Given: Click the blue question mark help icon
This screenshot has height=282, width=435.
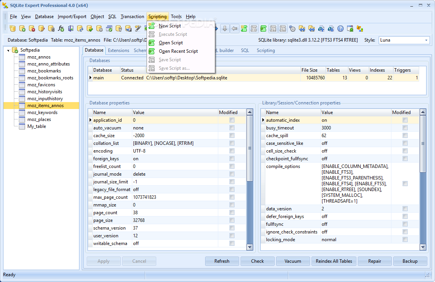Looking at the screenshot, I should point(341,29).
